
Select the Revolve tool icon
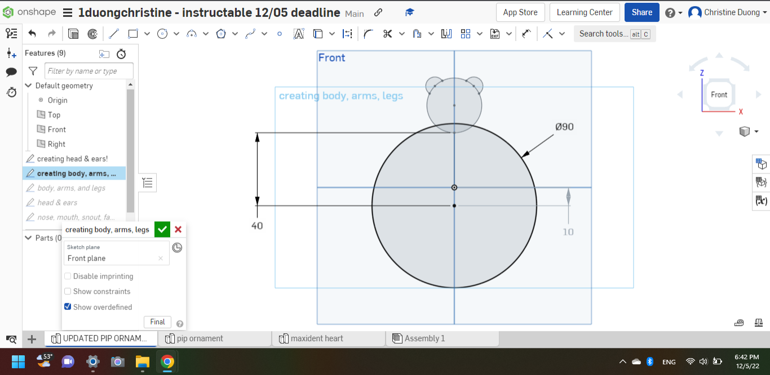pyautogui.click(x=92, y=34)
